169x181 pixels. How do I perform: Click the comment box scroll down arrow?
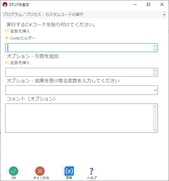(x=155, y=130)
